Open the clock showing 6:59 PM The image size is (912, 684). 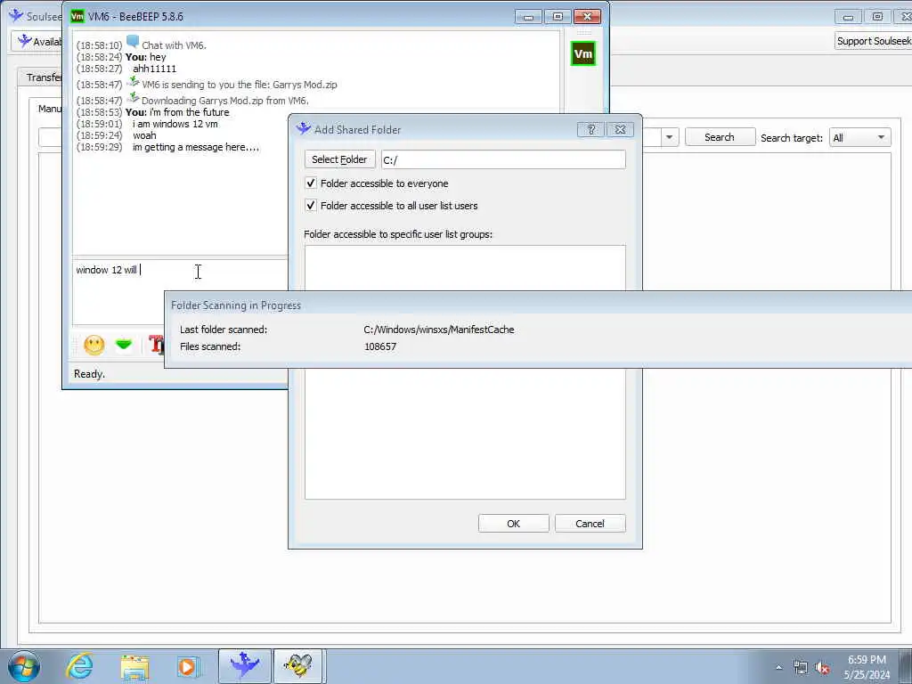point(867,667)
